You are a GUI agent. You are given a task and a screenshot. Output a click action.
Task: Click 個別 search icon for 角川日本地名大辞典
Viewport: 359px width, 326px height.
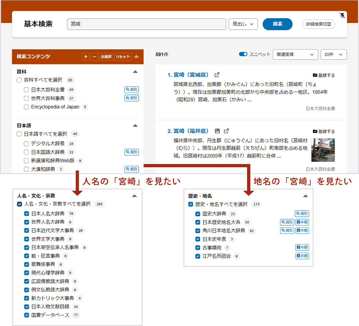[x=287, y=230]
